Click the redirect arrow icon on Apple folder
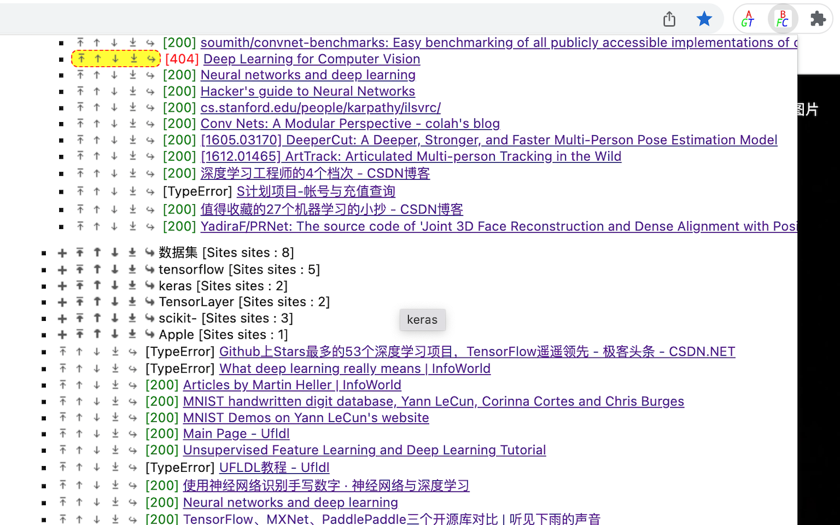840x525 pixels. pyautogui.click(x=150, y=335)
